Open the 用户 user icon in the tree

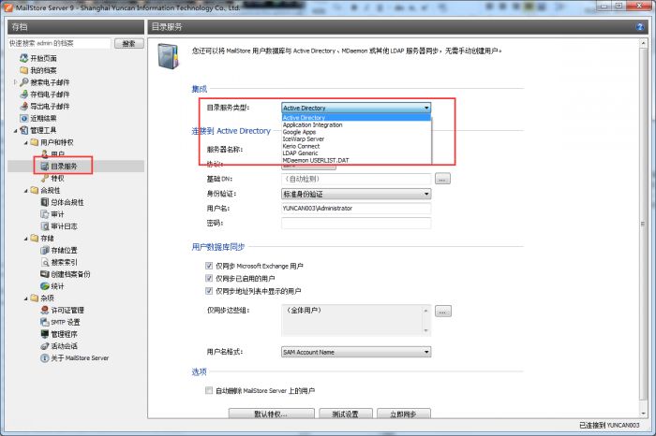(45, 154)
